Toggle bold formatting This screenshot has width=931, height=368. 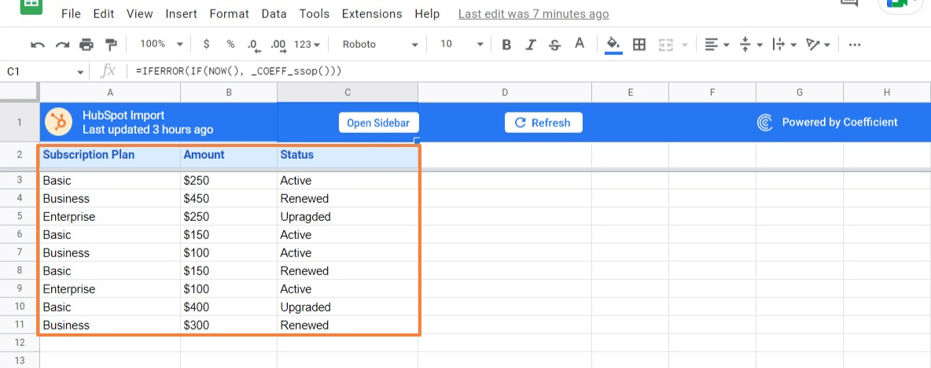point(506,45)
